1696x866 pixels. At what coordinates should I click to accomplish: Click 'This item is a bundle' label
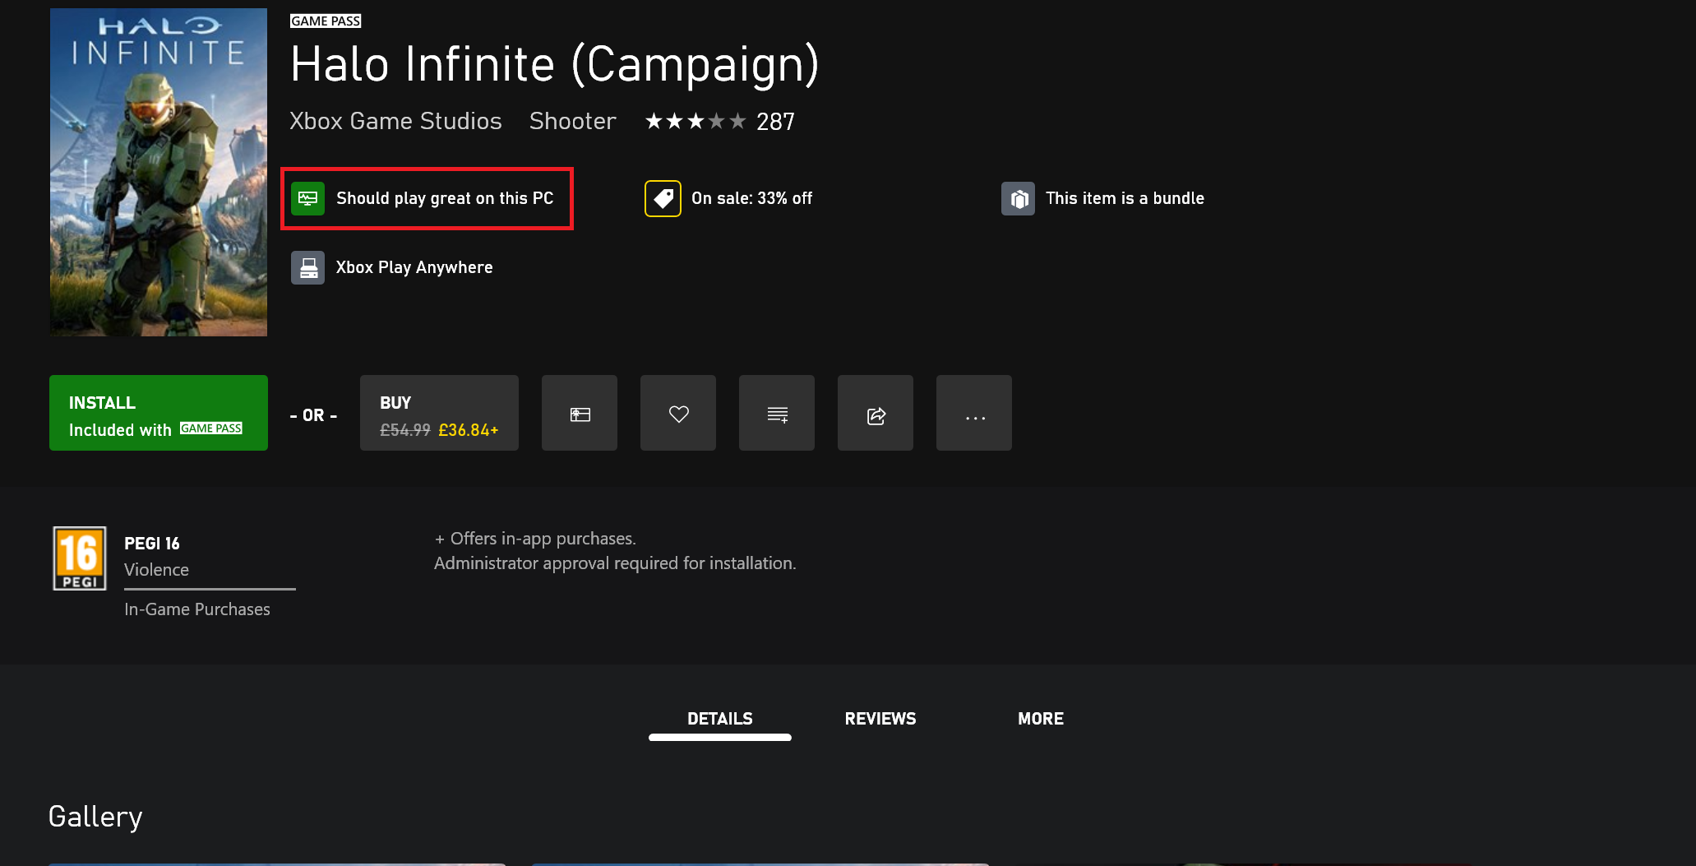tap(1125, 198)
